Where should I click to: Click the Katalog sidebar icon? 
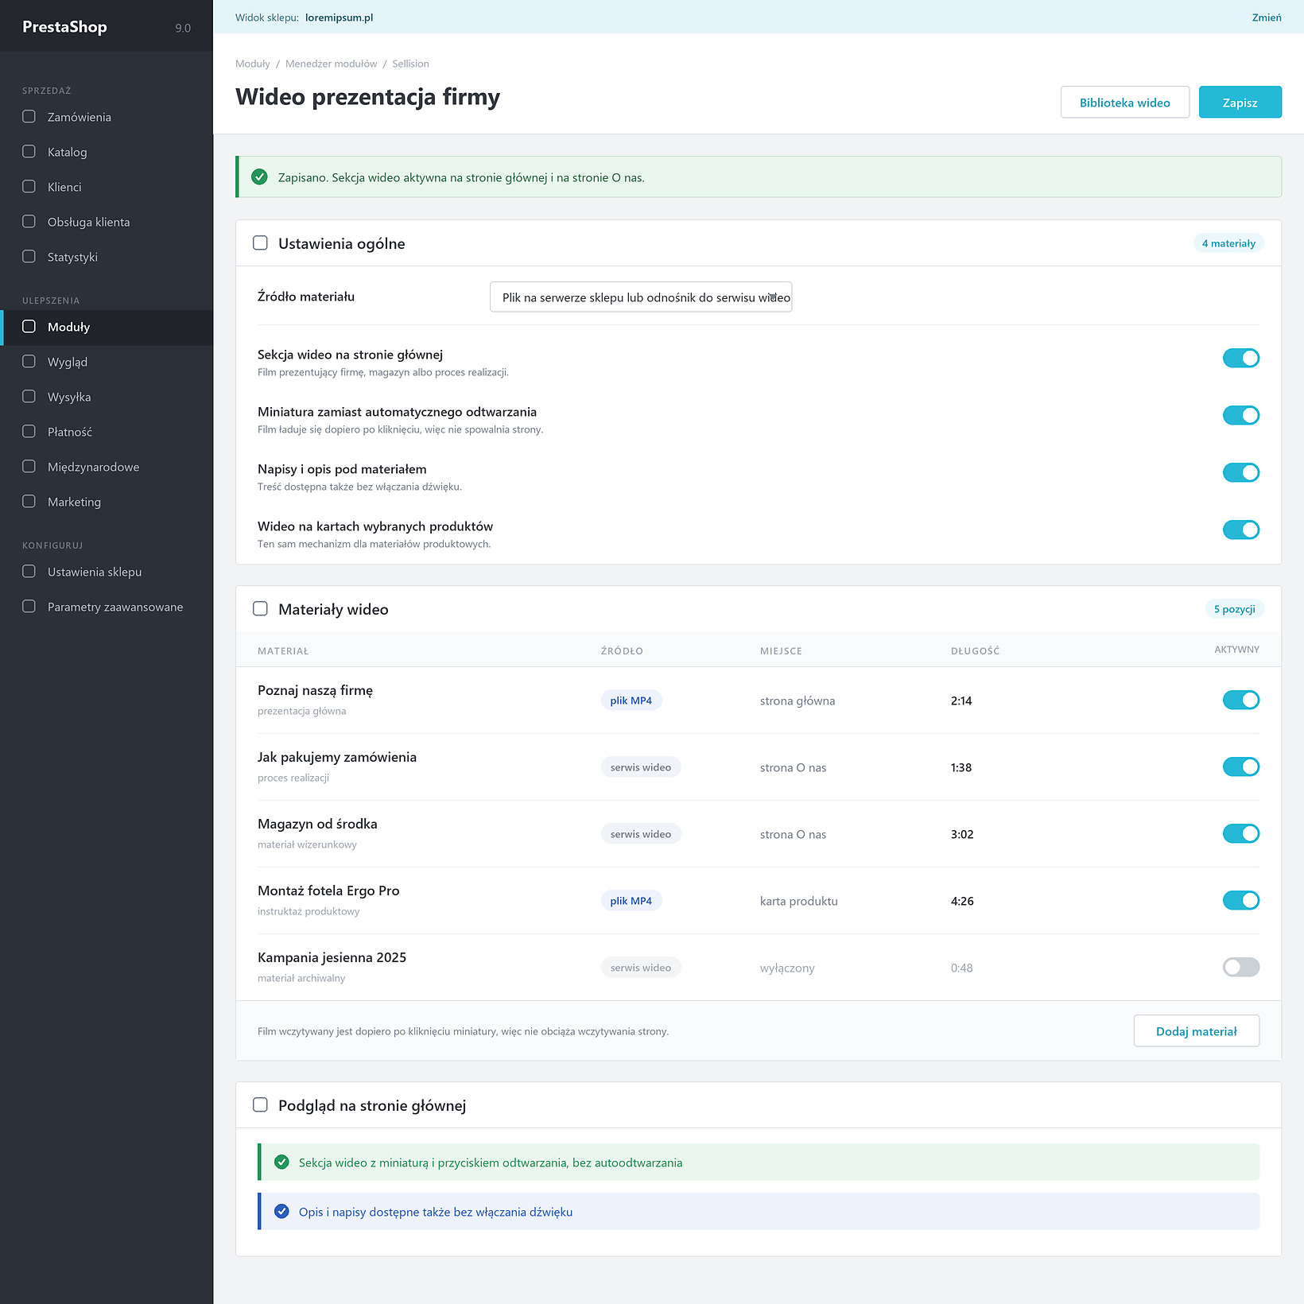tap(29, 152)
